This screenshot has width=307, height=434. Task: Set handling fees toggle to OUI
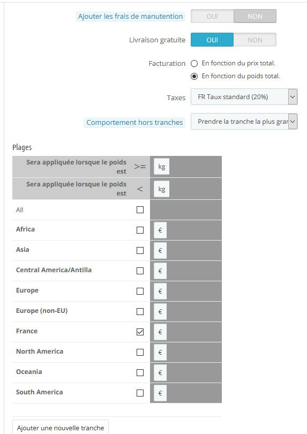coord(212,16)
